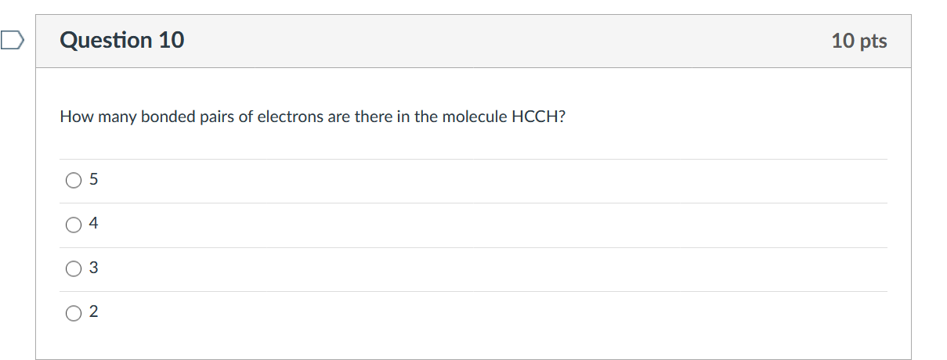Choose the radio button for answer 4

pyautogui.click(x=73, y=225)
